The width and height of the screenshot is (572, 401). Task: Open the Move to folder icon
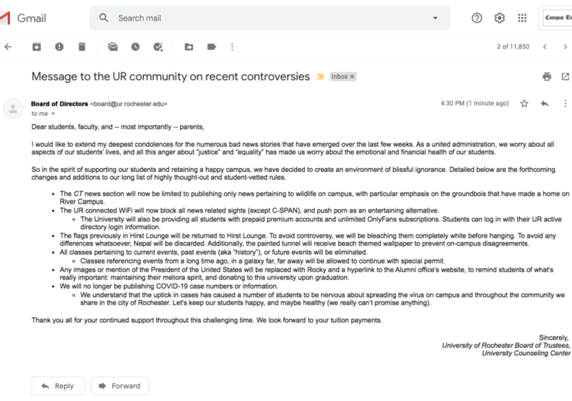coord(189,47)
